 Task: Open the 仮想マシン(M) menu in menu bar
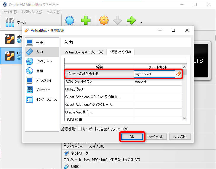tap(32, 12)
